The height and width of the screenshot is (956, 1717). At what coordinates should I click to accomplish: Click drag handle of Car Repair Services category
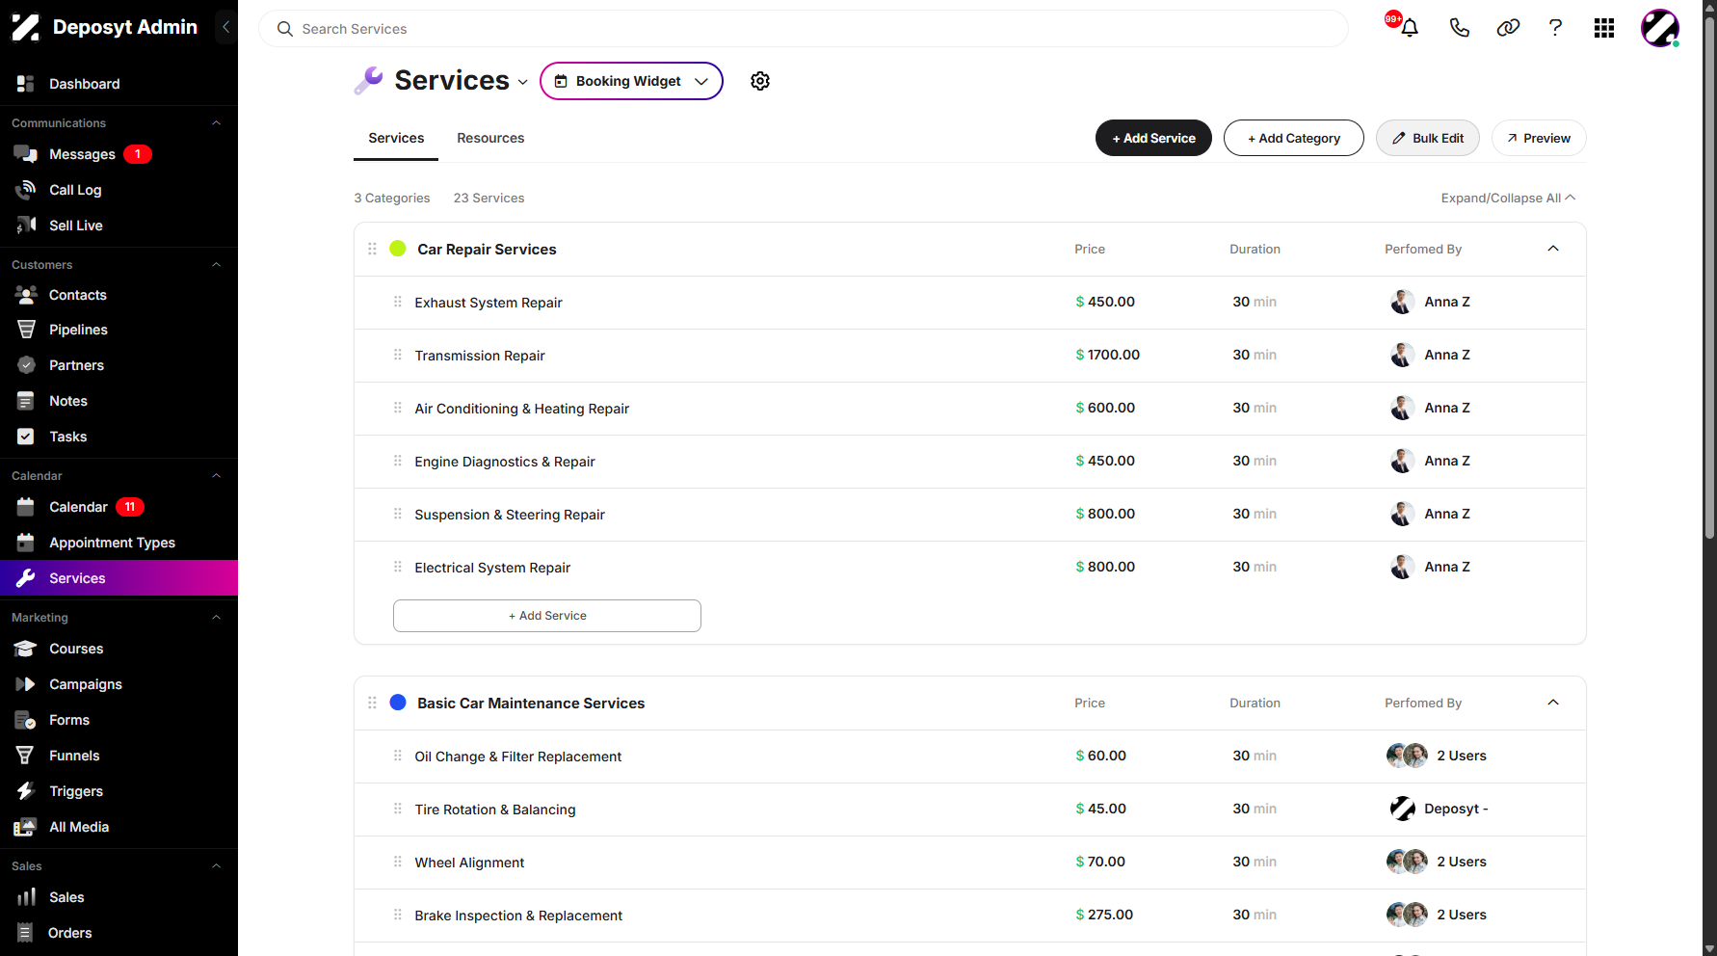372,249
